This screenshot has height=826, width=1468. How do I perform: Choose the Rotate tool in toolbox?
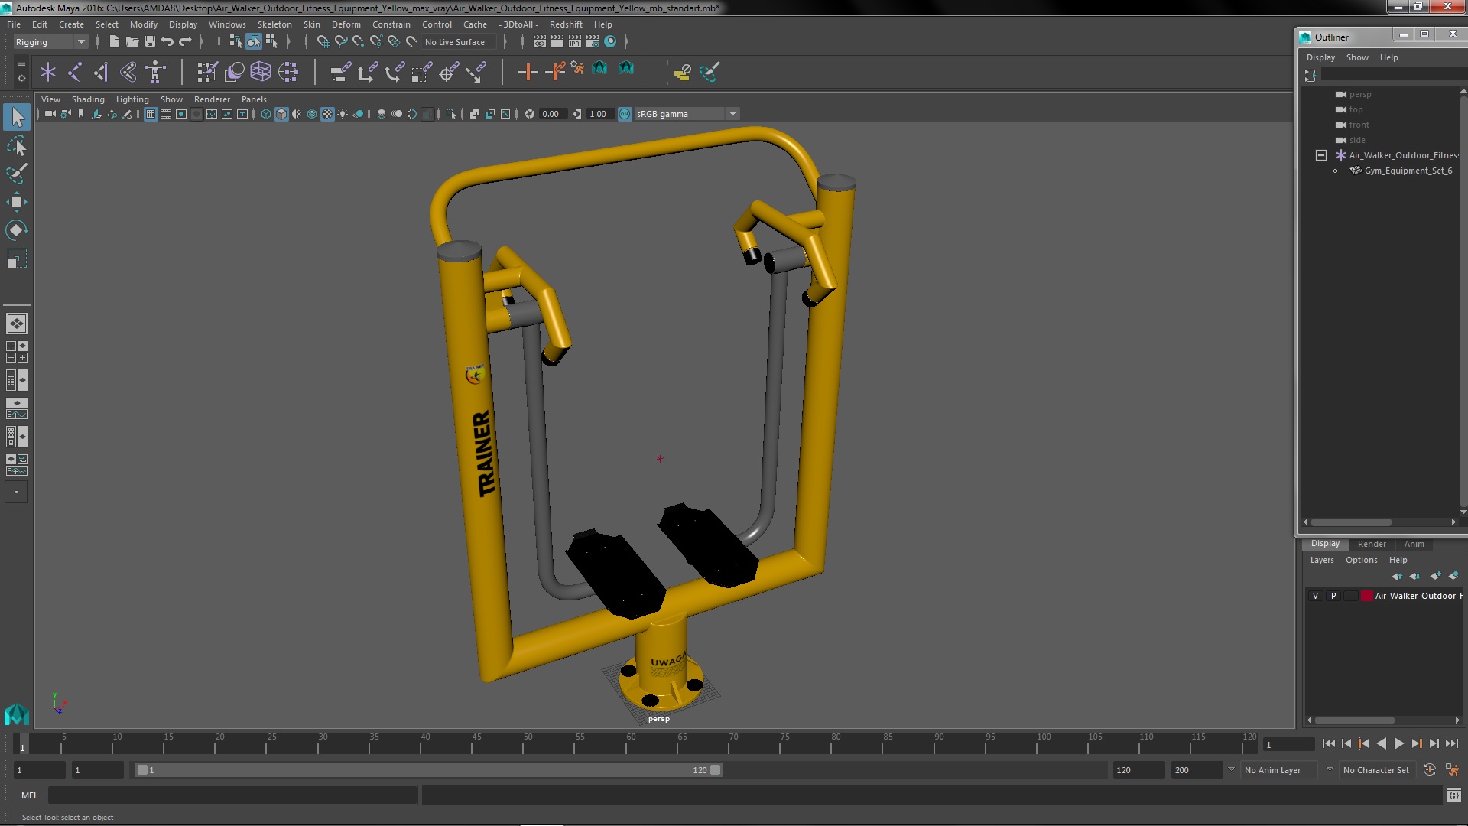(x=17, y=230)
